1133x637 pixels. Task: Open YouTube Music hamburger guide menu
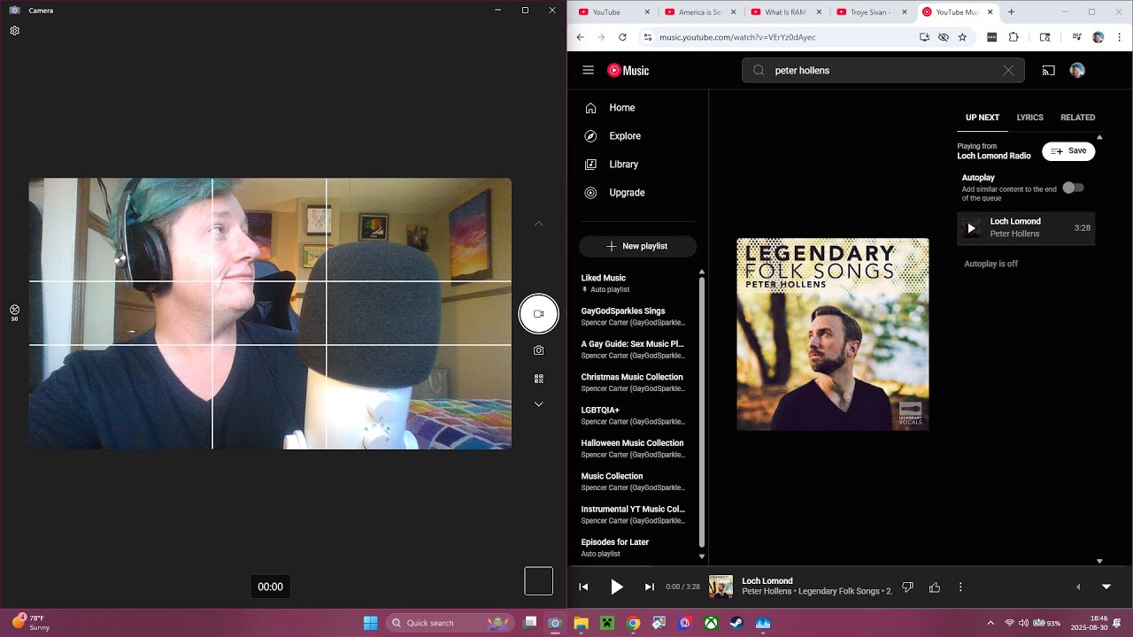[588, 70]
